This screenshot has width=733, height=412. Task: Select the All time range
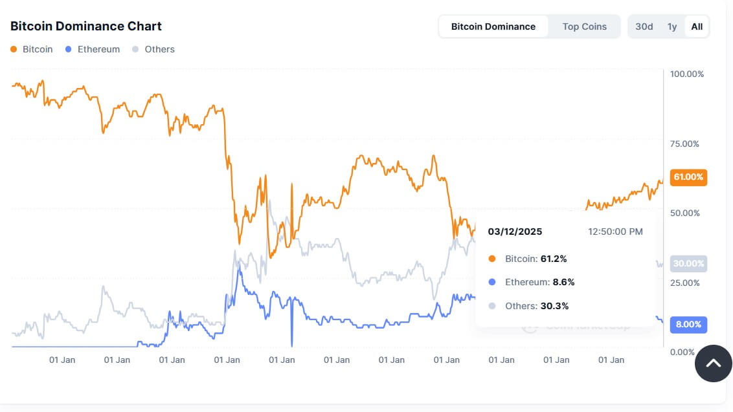click(697, 27)
